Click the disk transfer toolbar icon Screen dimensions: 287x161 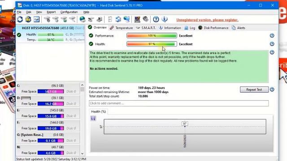tap(91, 19)
